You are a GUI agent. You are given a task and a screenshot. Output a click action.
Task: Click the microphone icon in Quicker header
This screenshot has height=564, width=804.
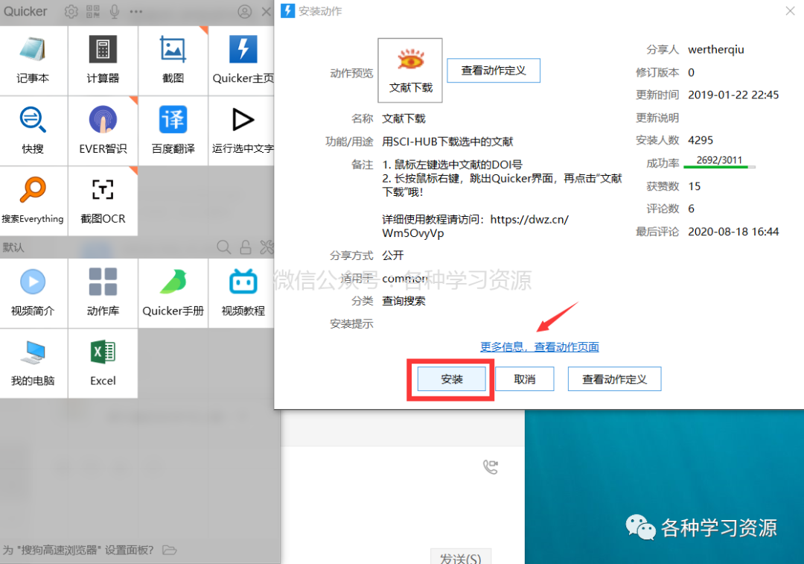pyautogui.click(x=115, y=11)
